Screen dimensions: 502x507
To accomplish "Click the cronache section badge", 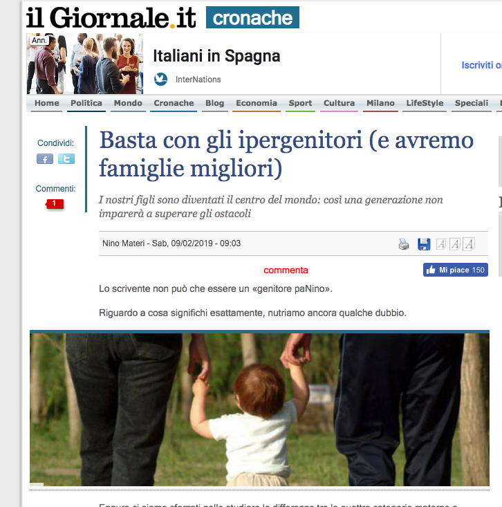I will click(x=252, y=17).
